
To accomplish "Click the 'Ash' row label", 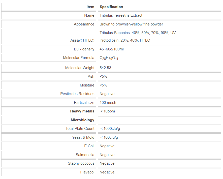I will coord(91,76).
